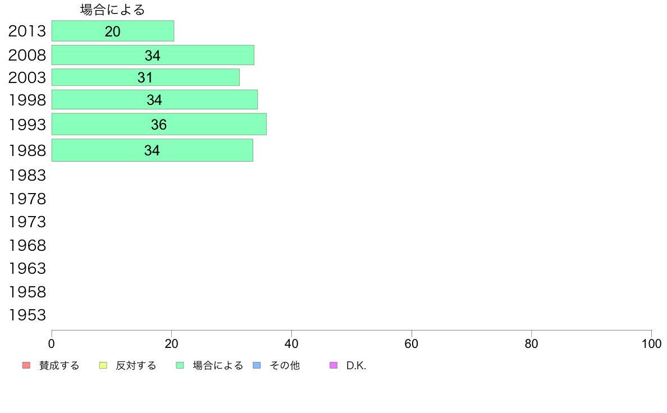Click the 1983 year label
The height and width of the screenshot is (413, 667).
pos(27,175)
